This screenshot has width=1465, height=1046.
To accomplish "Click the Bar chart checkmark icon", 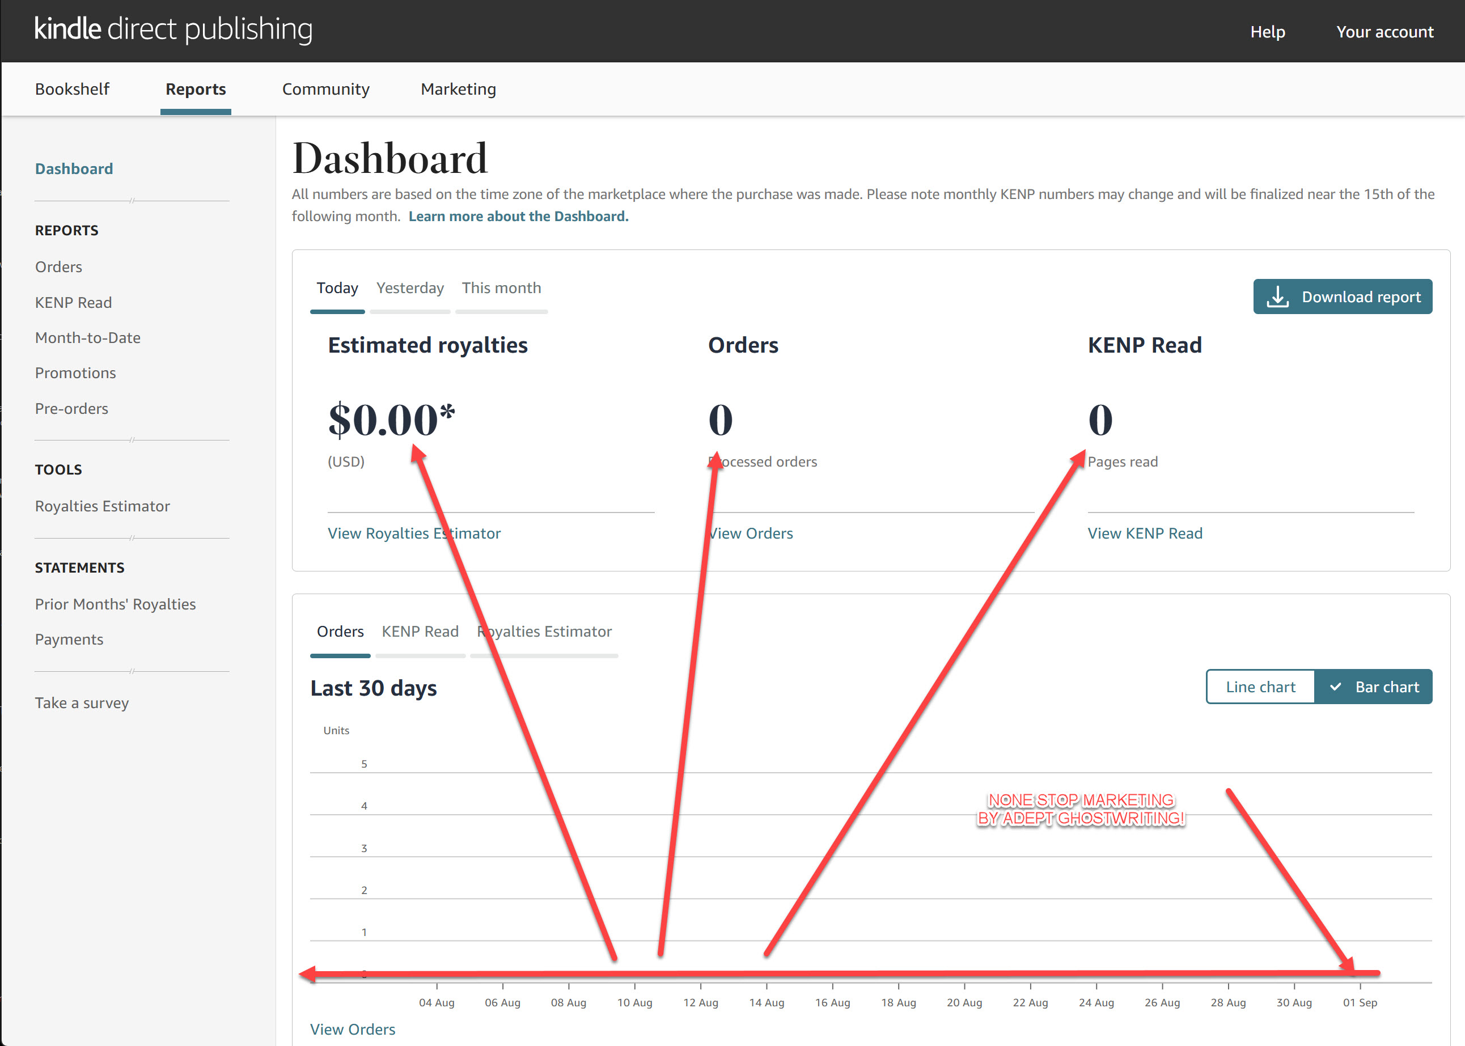I will tap(1336, 687).
